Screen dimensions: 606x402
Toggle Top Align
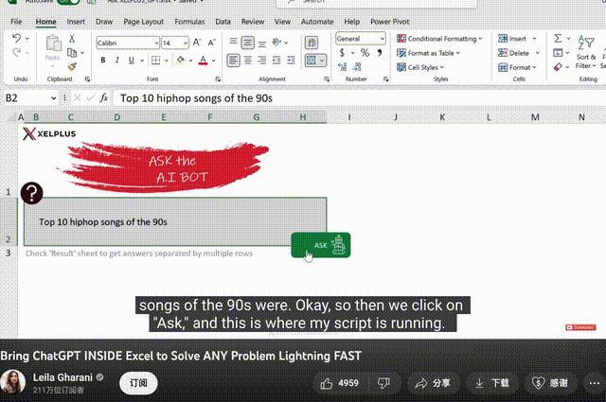[x=233, y=42]
